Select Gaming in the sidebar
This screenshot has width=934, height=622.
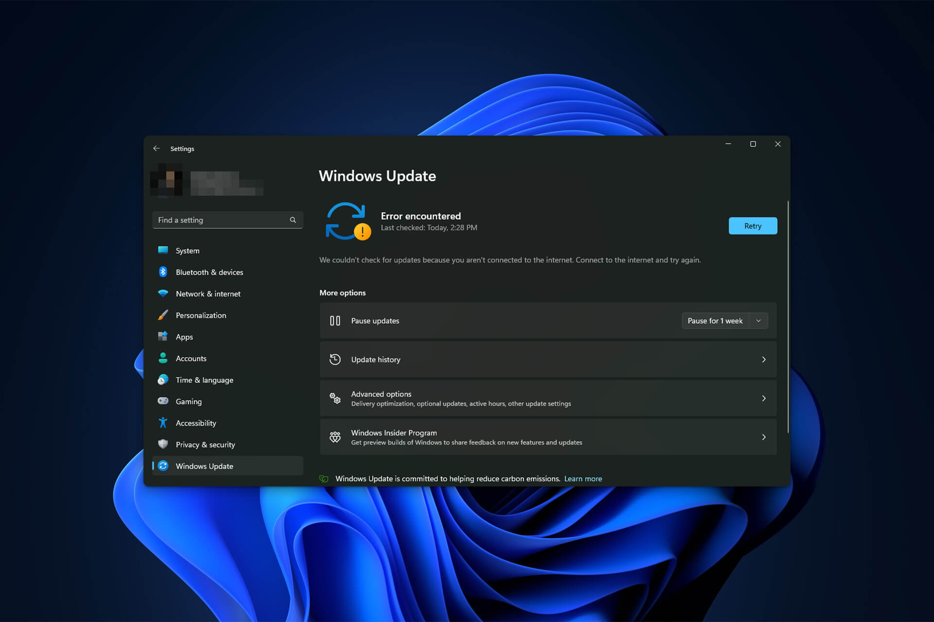click(228, 401)
